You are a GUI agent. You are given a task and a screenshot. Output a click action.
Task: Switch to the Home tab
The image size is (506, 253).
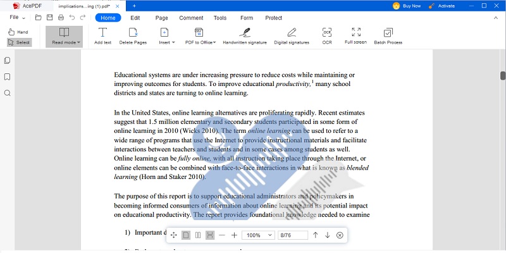coord(108,18)
